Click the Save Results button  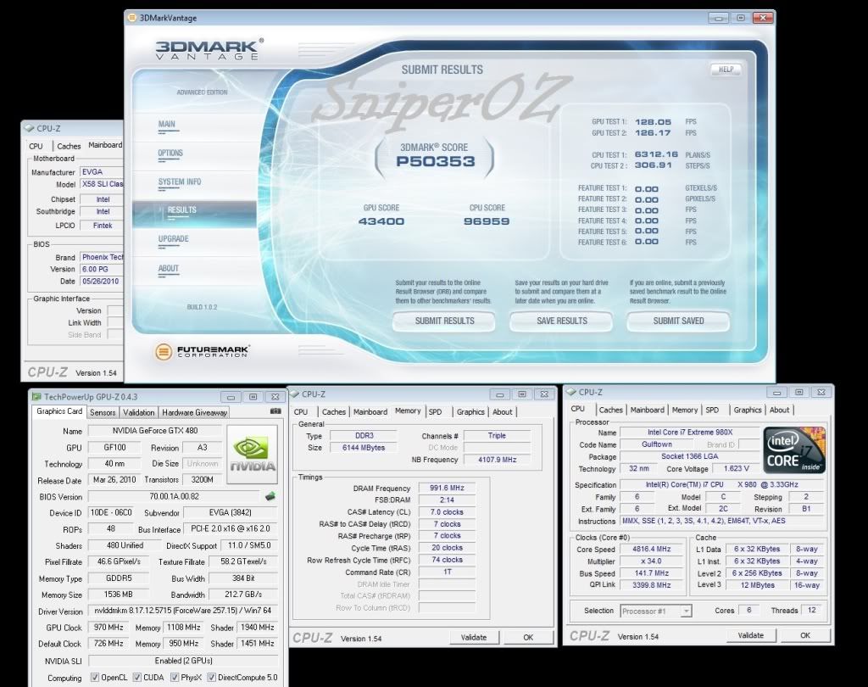click(561, 321)
